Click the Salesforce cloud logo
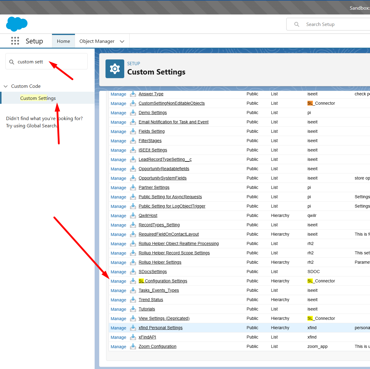 coord(17,24)
